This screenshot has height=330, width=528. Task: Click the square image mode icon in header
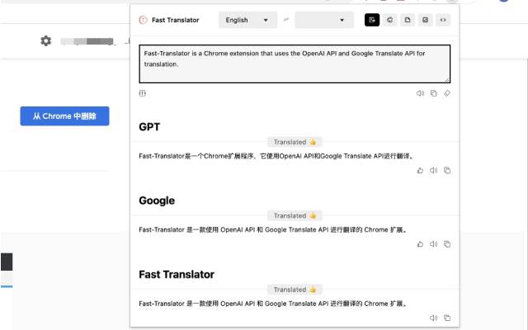click(x=426, y=20)
